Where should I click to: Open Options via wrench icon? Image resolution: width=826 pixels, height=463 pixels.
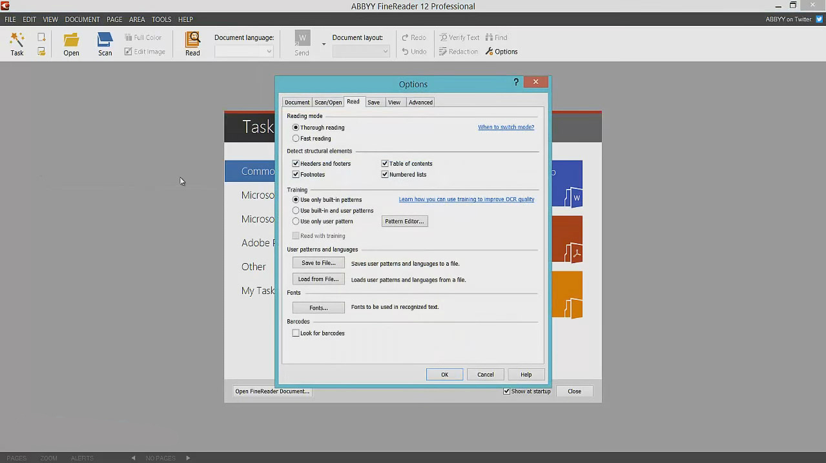point(490,52)
